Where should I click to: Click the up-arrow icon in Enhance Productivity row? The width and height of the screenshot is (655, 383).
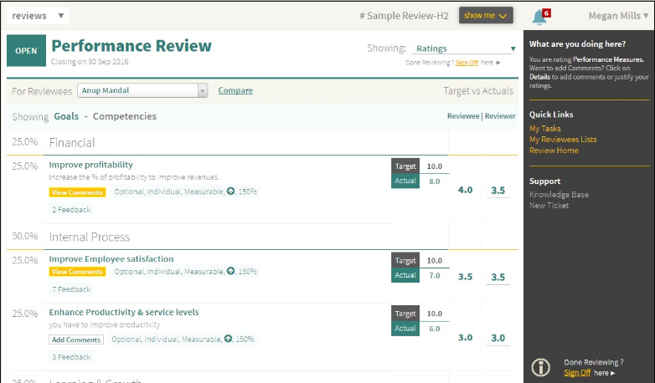click(x=228, y=340)
